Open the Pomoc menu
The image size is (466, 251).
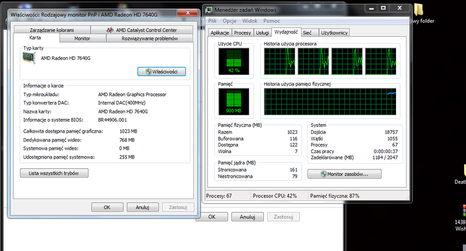pyautogui.click(x=271, y=21)
